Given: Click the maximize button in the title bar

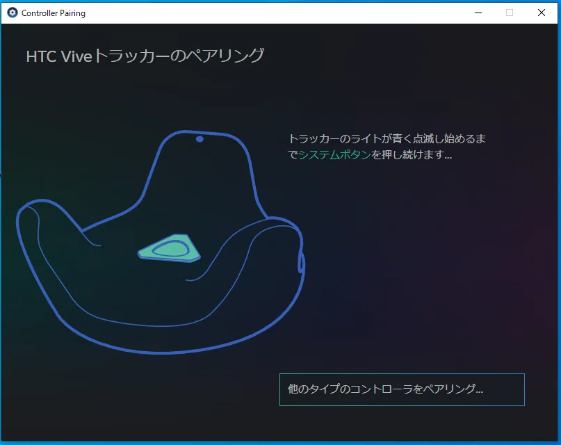Looking at the screenshot, I should 510,13.
